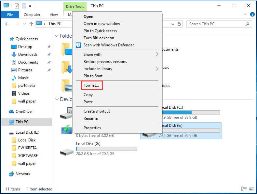Select the Downloads folder icon in Folders
Viewport: 257px width, 194px height.
pyautogui.click(x=67, y=67)
